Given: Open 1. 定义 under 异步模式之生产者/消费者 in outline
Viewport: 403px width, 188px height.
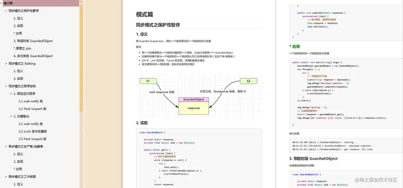Looking at the screenshot, I should (18, 154).
